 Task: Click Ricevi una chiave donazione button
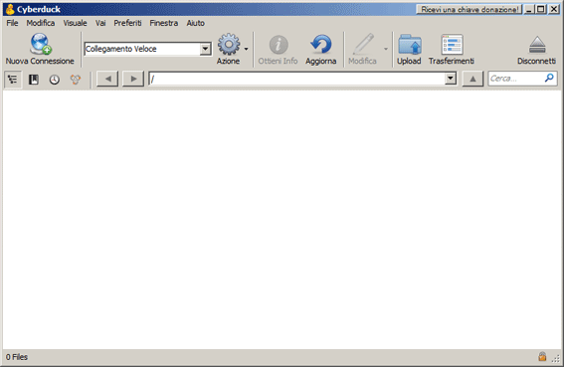(470, 9)
